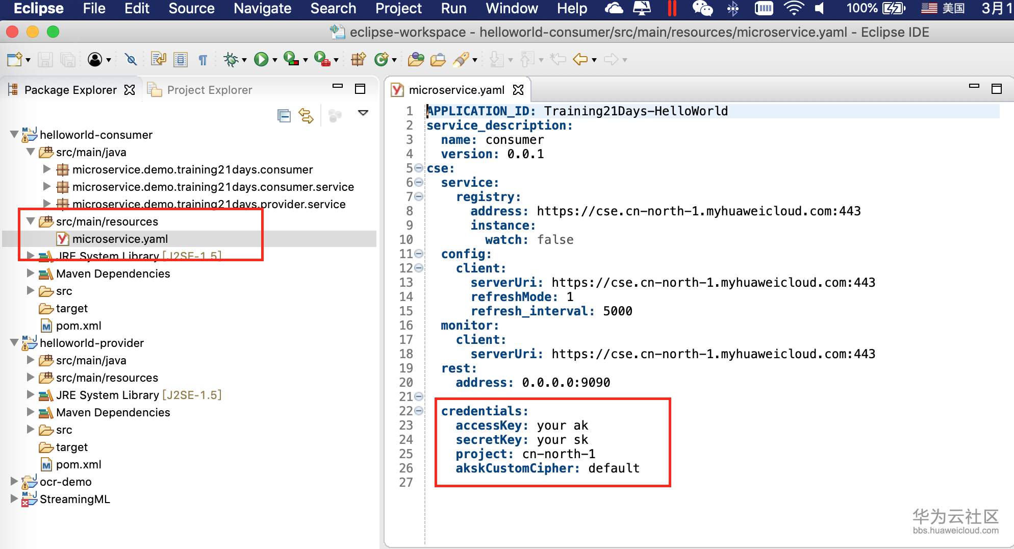Open the File menu
1014x549 pixels.
tap(94, 9)
